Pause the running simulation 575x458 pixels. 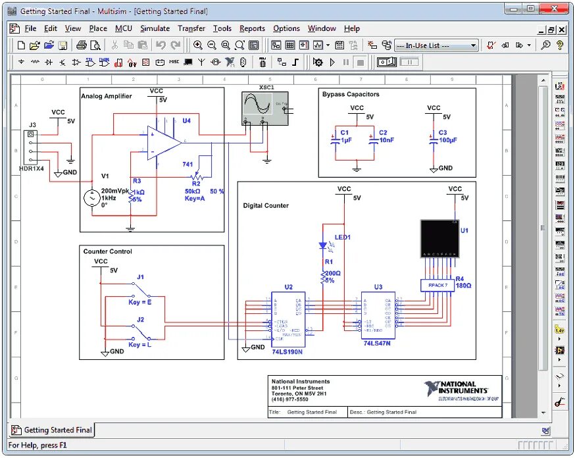[345, 62]
